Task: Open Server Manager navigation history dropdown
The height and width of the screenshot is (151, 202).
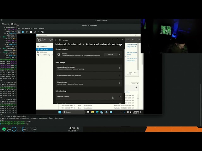Action: (45, 40)
